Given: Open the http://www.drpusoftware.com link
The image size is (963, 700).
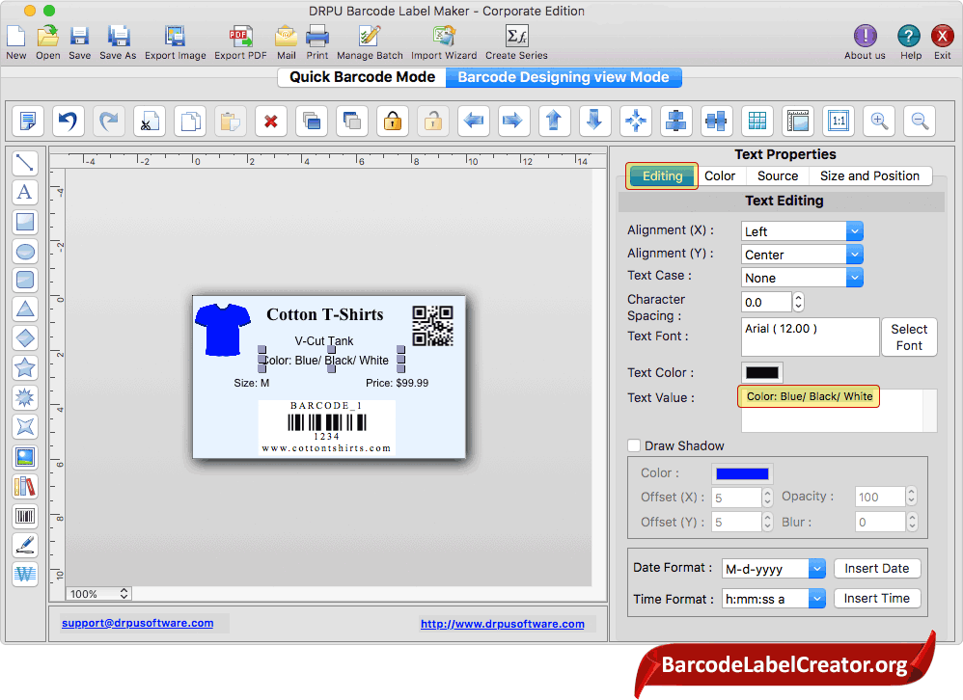Looking at the screenshot, I should coord(503,624).
